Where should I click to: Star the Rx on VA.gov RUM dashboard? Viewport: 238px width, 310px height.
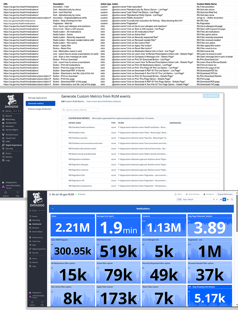pos(50,194)
